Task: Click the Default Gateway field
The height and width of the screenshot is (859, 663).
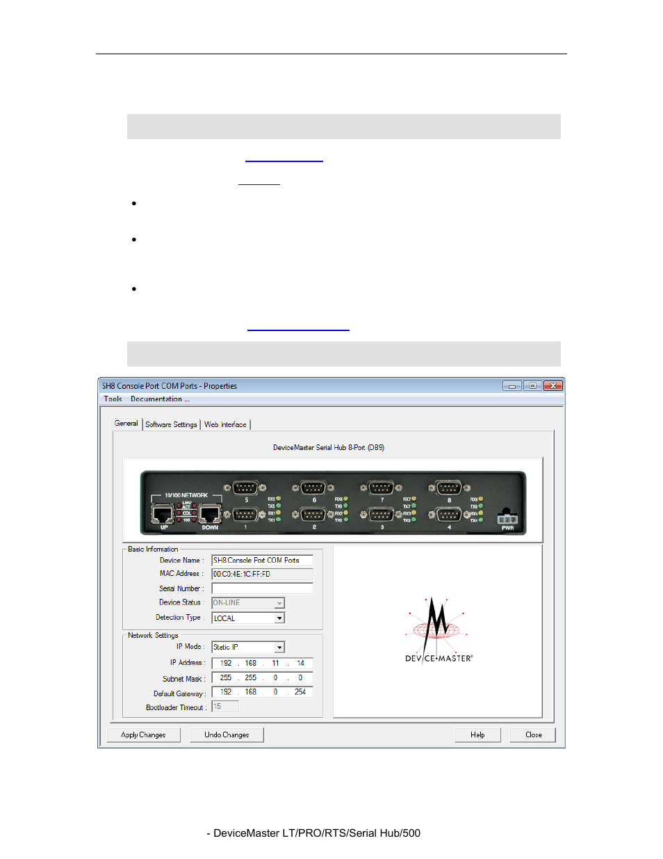Action: click(262, 692)
